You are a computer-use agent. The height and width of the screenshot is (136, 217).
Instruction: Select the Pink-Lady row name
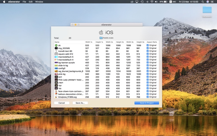click(71, 80)
